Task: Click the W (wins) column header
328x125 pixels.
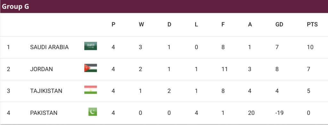Action: coord(141,25)
